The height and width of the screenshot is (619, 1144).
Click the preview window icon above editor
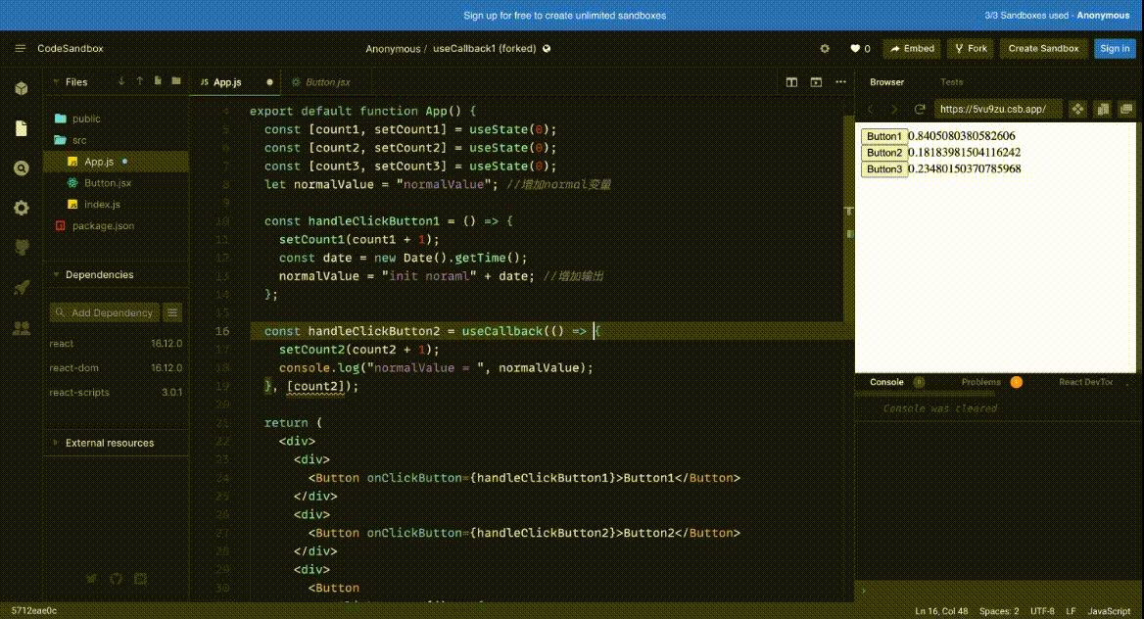pyautogui.click(x=817, y=81)
